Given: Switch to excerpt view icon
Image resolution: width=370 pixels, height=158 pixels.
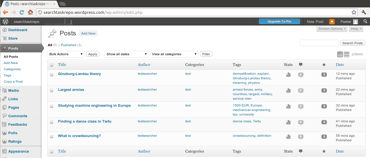Looking at the screenshot, I should (x=346, y=54).
